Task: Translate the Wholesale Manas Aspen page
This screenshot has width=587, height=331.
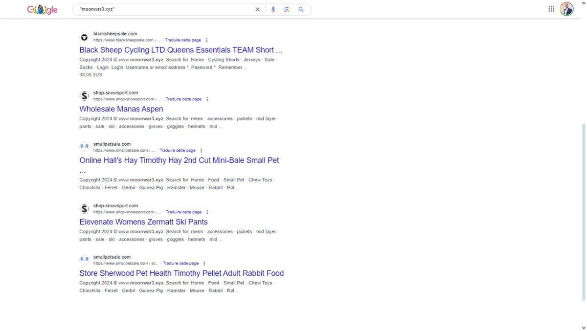Action: 183,99
